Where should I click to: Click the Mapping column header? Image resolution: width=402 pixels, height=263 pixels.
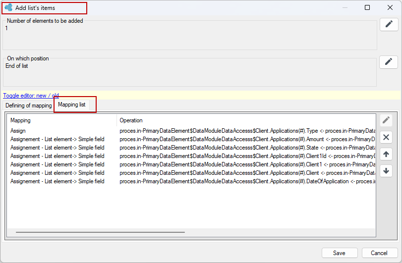coord(61,120)
